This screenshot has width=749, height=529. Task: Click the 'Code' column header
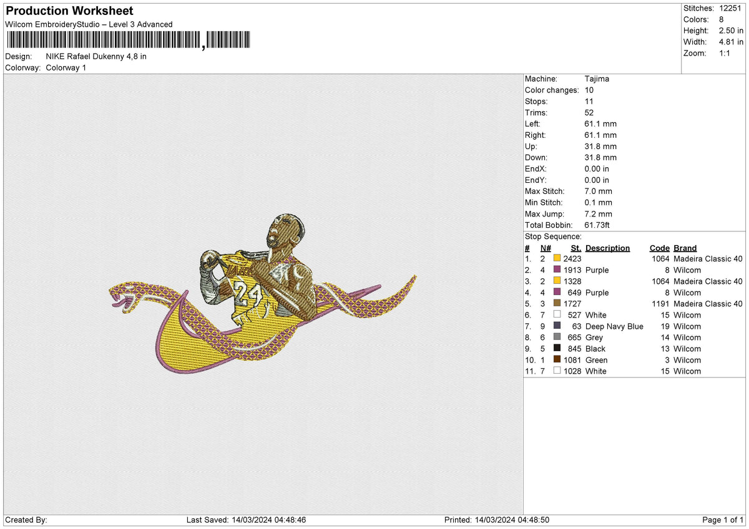(x=659, y=248)
